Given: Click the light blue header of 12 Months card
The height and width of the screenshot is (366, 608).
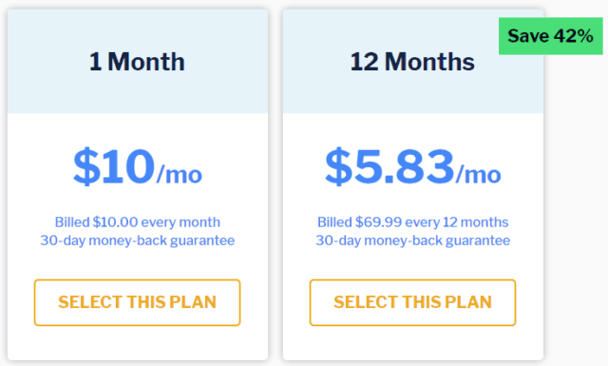Looking at the screenshot, I should [413, 62].
